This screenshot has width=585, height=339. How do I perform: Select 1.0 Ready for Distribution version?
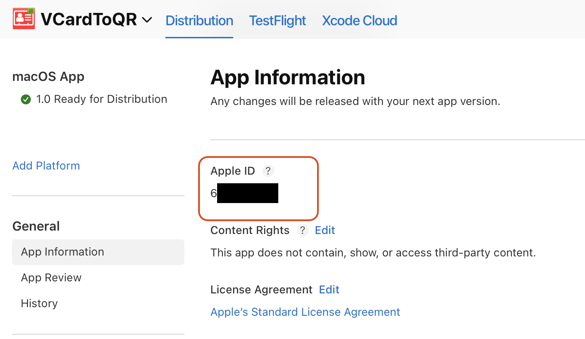(94, 99)
